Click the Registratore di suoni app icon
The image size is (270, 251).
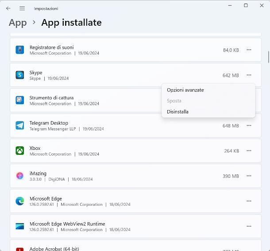click(x=20, y=50)
